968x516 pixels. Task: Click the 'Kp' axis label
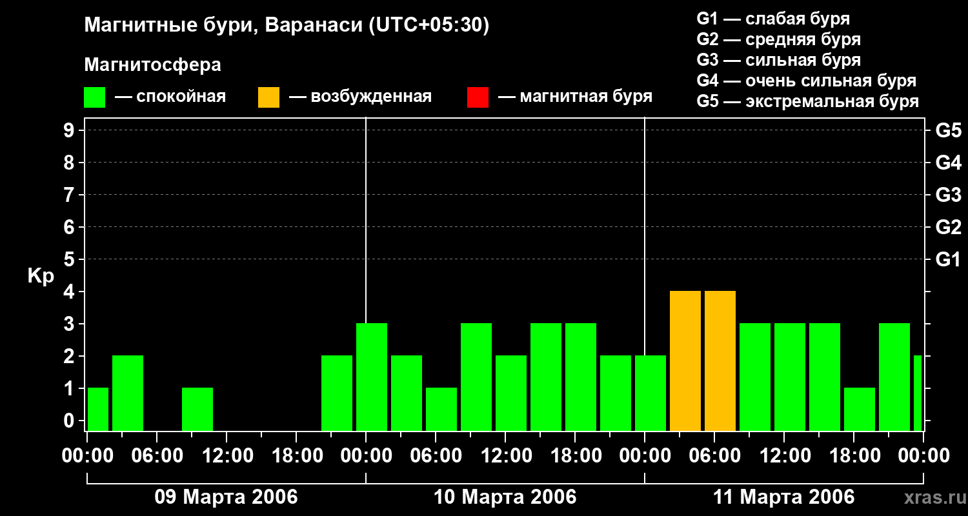[x=41, y=276]
